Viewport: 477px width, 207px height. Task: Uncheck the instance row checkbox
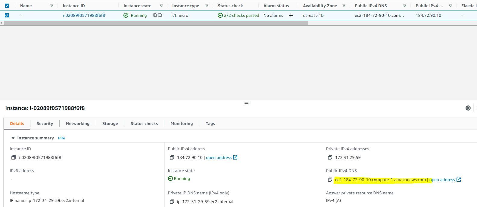pyautogui.click(x=7, y=15)
